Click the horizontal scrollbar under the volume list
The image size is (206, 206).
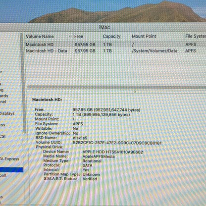click(117, 87)
